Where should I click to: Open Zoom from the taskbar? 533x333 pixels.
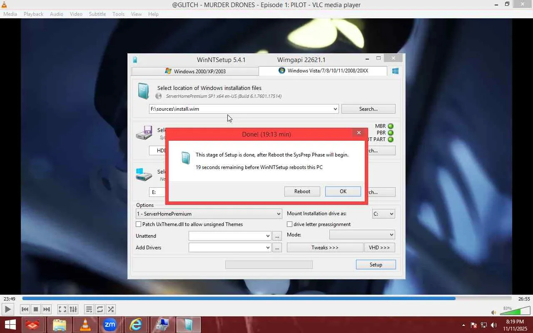tap(110, 325)
